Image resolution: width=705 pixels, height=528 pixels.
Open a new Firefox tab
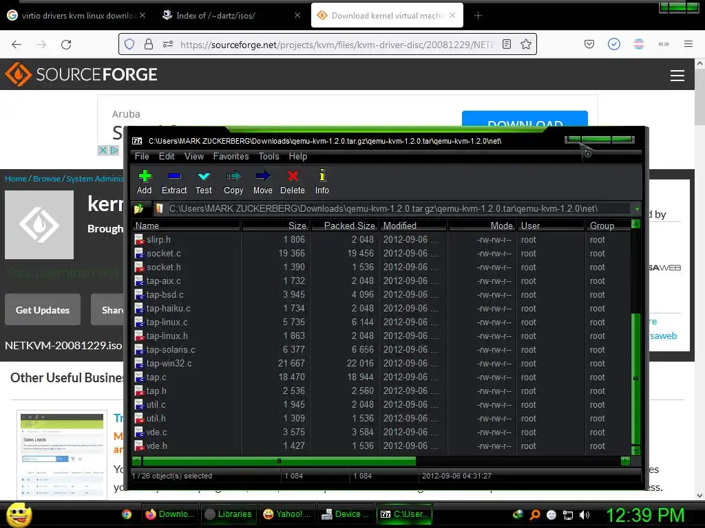(478, 16)
